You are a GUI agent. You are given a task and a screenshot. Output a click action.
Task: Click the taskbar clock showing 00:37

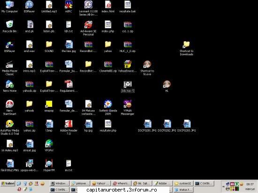point(250,184)
